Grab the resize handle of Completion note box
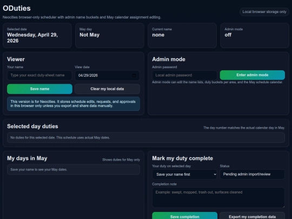 283,207
